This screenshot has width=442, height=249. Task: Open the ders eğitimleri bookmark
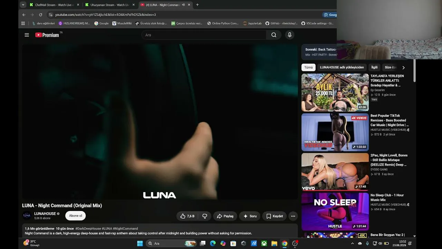point(44,24)
